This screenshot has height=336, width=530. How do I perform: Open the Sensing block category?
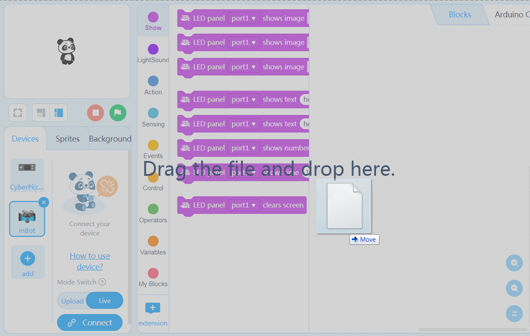[153, 117]
